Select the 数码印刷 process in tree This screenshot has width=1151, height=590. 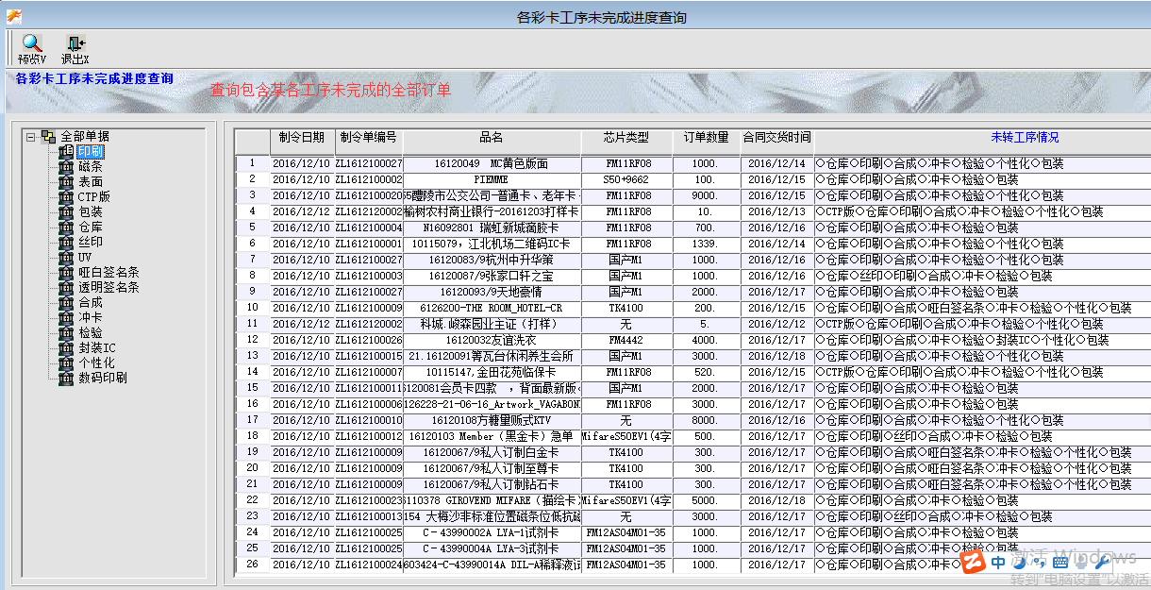coord(103,379)
